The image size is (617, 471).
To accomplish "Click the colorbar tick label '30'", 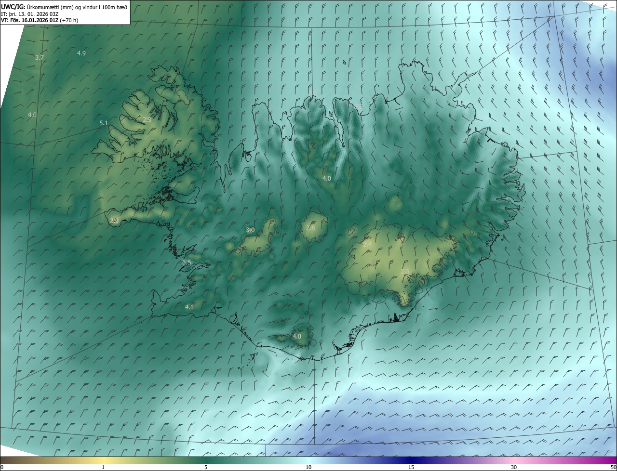I will click(x=514, y=467).
